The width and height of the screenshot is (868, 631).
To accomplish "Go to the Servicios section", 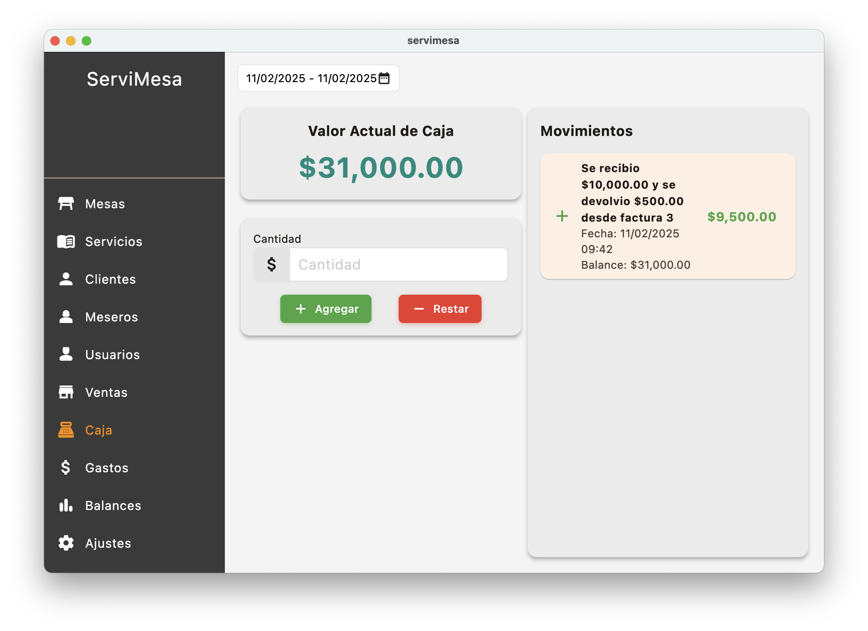I will pyautogui.click(x=114, y=241).
